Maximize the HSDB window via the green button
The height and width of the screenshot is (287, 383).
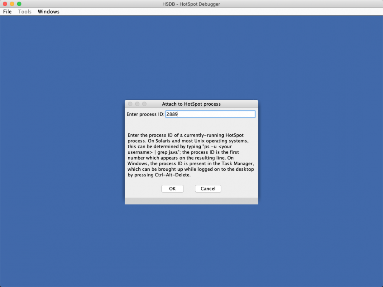[19, 4]
